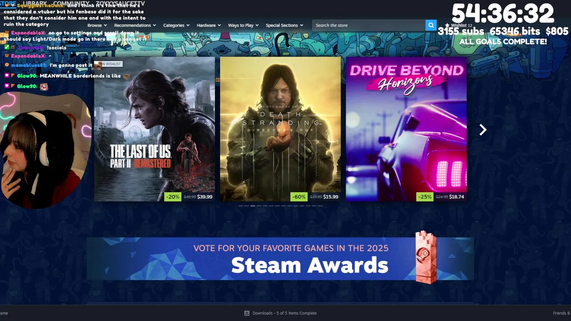Click 'Downloads - 5 of 5 Items Complete'
The image size is (571, 321).
pyautogui.click(x=285, y=313)
